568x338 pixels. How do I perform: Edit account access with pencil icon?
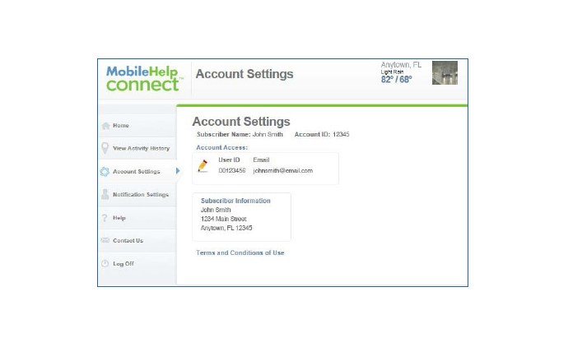point(203,166)
